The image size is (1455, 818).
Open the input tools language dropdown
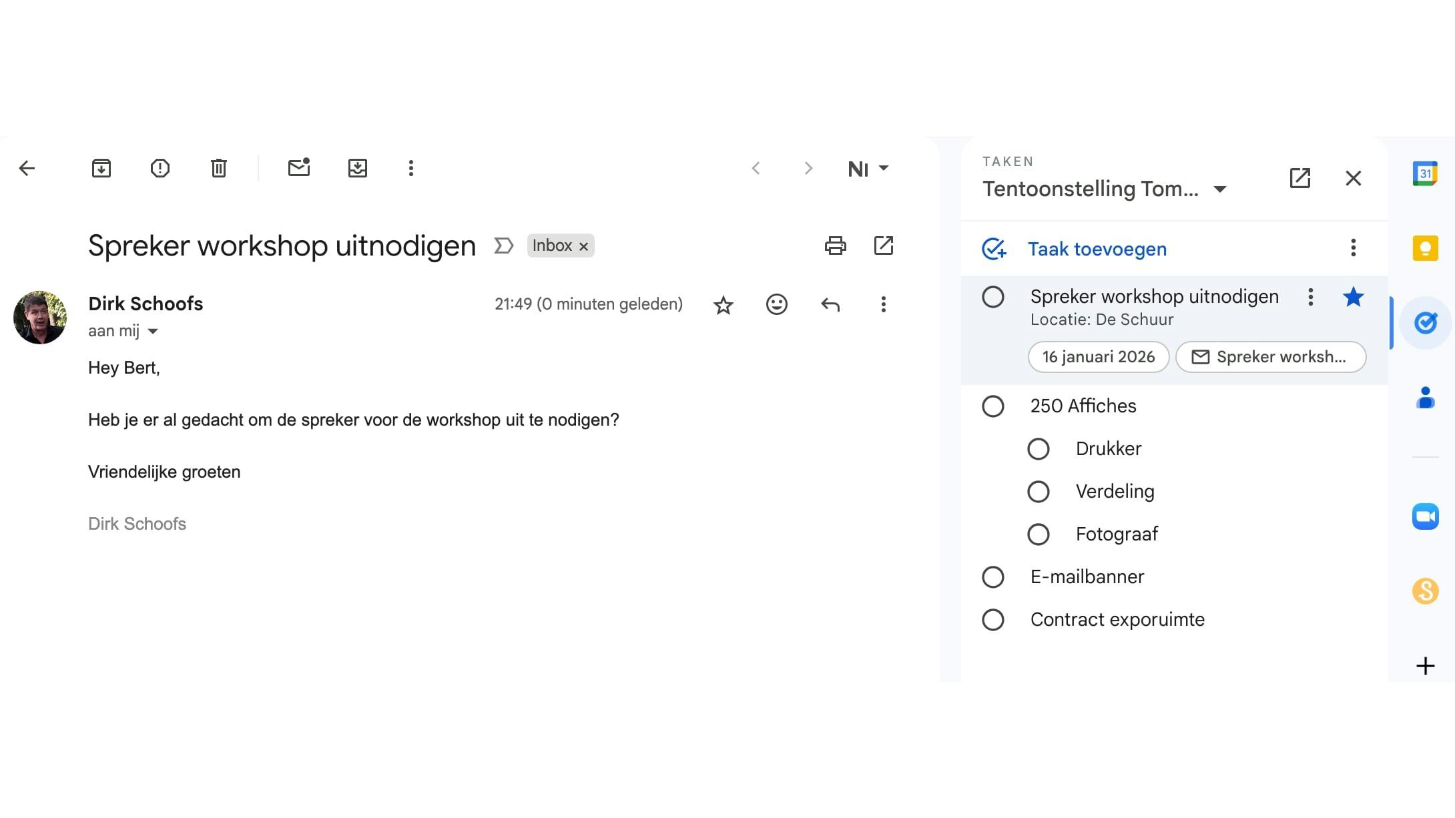click(884, 168)
